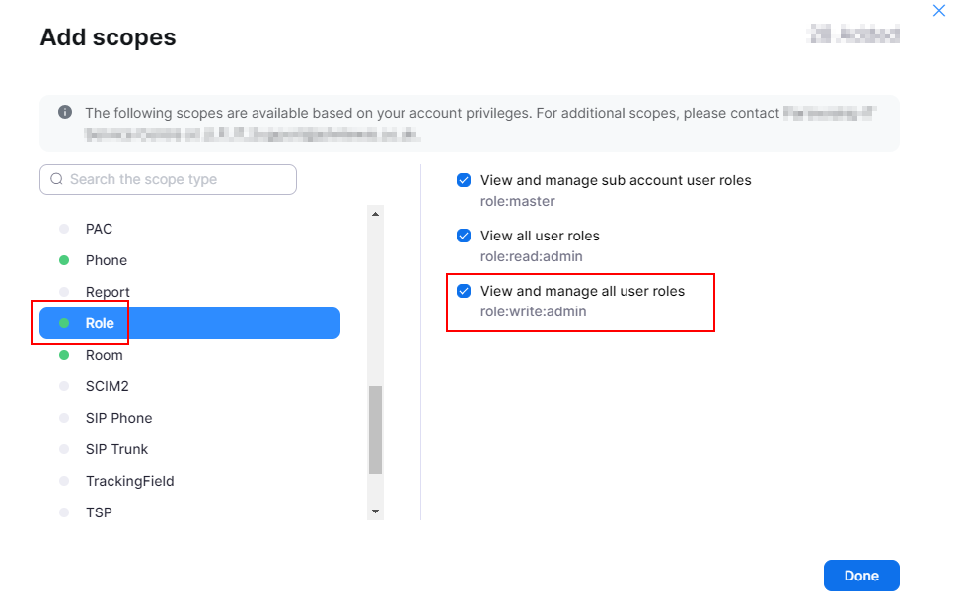
Task: Click the gray dot beside TrackingField
Action: pyautogui.click(x=64, y=481)
